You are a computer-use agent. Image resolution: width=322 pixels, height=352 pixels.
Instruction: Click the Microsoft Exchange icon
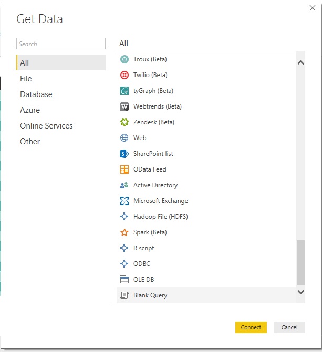(x=124, y=201)
